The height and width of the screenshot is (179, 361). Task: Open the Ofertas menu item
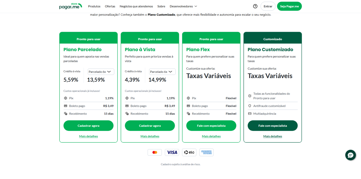coord(110,6)
